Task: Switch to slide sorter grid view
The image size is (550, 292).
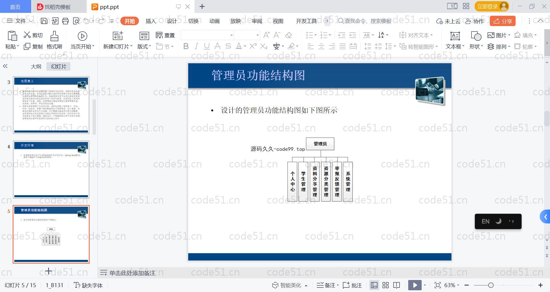Action: 386,285
